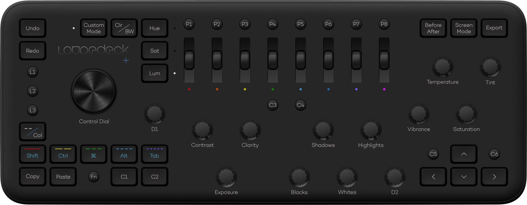Click the round L3 button
Image resolution: width=527 pixels, height=205 pixels.
pyautogui.click(x=33, y=110)
